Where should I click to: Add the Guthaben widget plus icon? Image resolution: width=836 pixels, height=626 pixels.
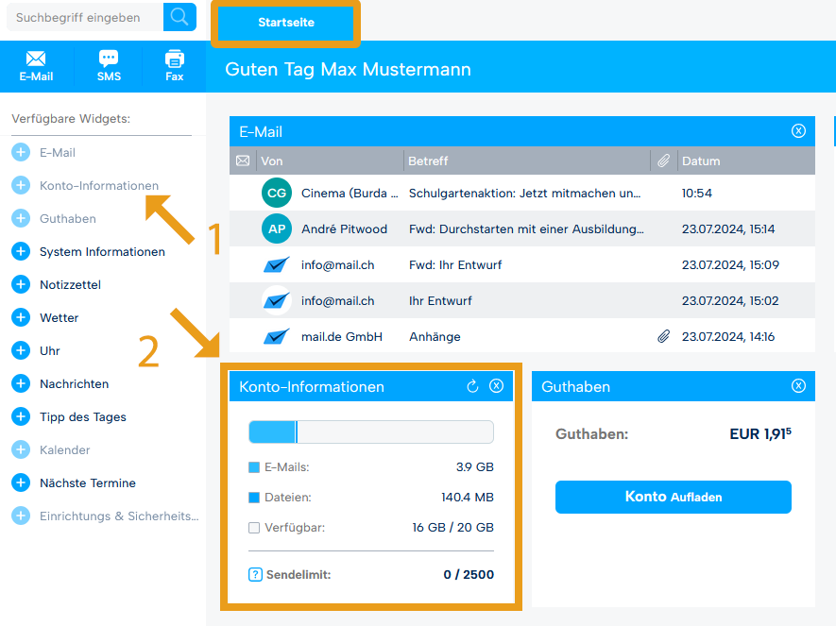21,218
